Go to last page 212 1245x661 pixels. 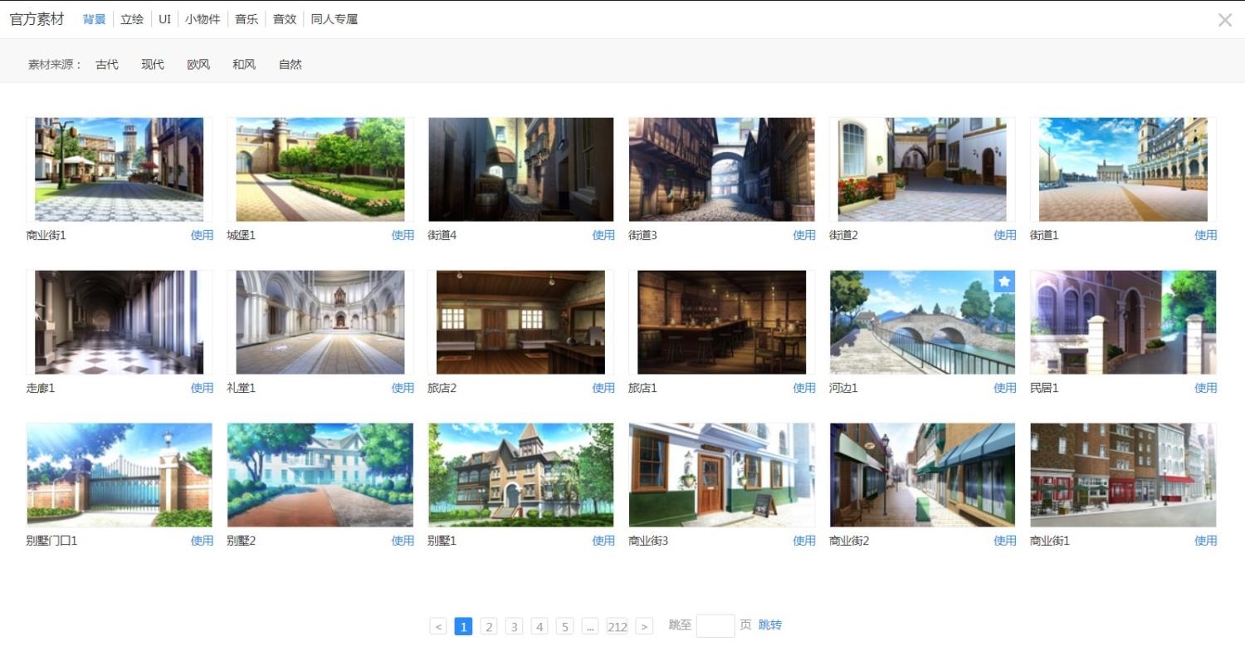click(x=617, y=626)
